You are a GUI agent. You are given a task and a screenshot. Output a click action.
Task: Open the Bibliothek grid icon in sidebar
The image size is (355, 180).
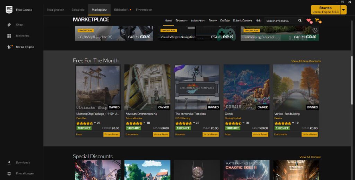coord(9,36)
